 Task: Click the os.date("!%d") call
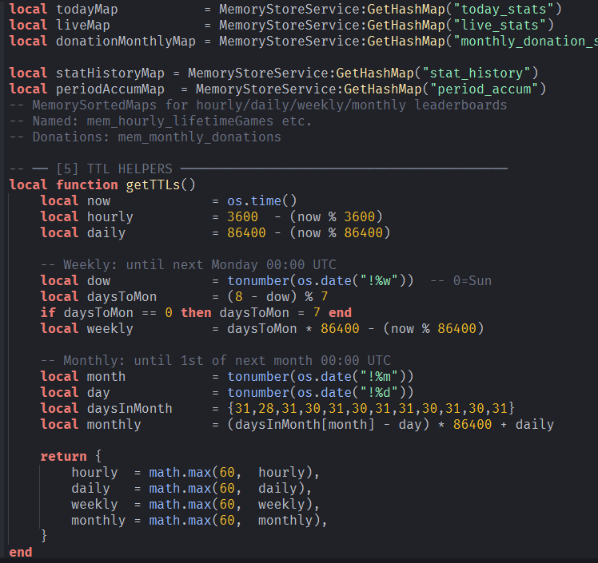coord(351,392)
